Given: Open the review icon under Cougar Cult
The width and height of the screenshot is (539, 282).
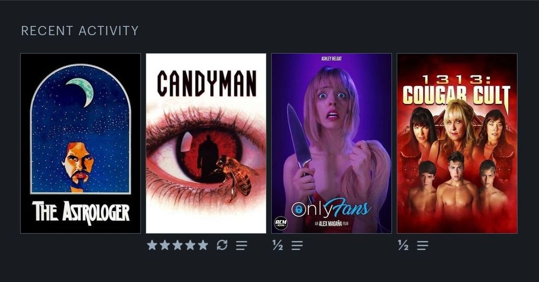Looking at the screenshot, I should (423, 245).
